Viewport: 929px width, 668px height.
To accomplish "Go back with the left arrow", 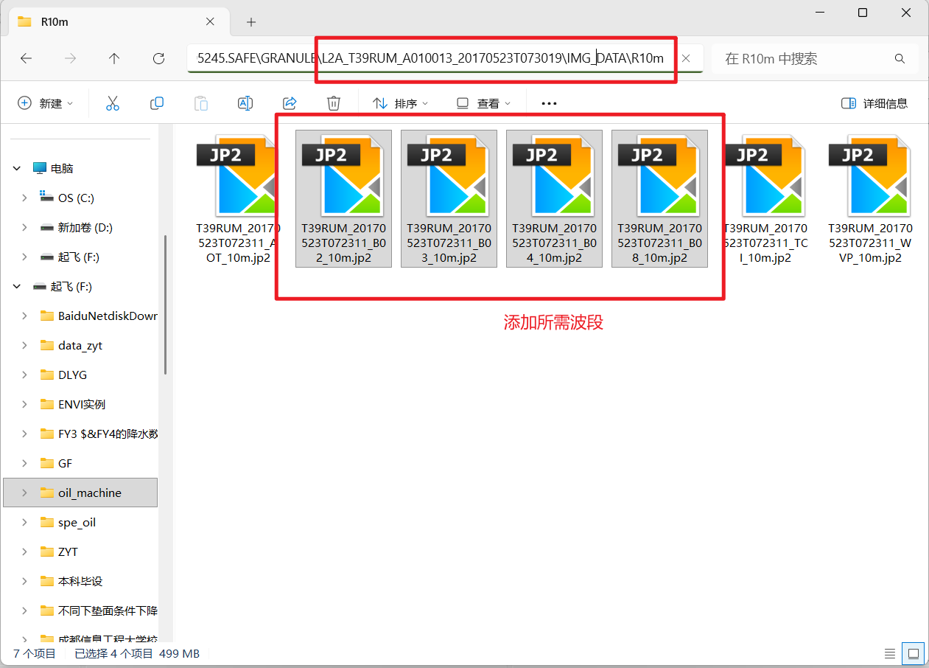I will click(x=26, y=58).
